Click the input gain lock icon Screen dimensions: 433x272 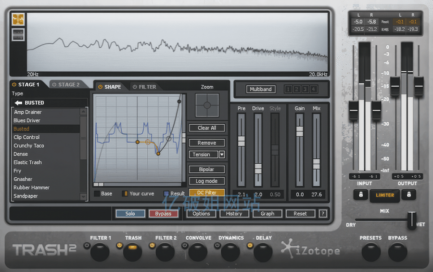[x=360, y=194]
